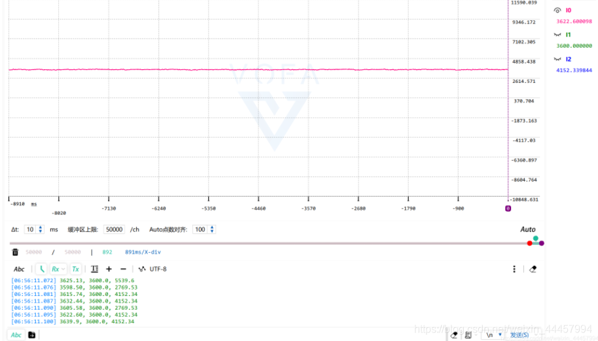This screenshot has width=598, height=341.
Task: Select channel label I2
Action: [x=569, y=59]
